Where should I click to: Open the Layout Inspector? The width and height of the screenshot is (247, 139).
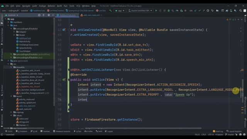(234, 131)
